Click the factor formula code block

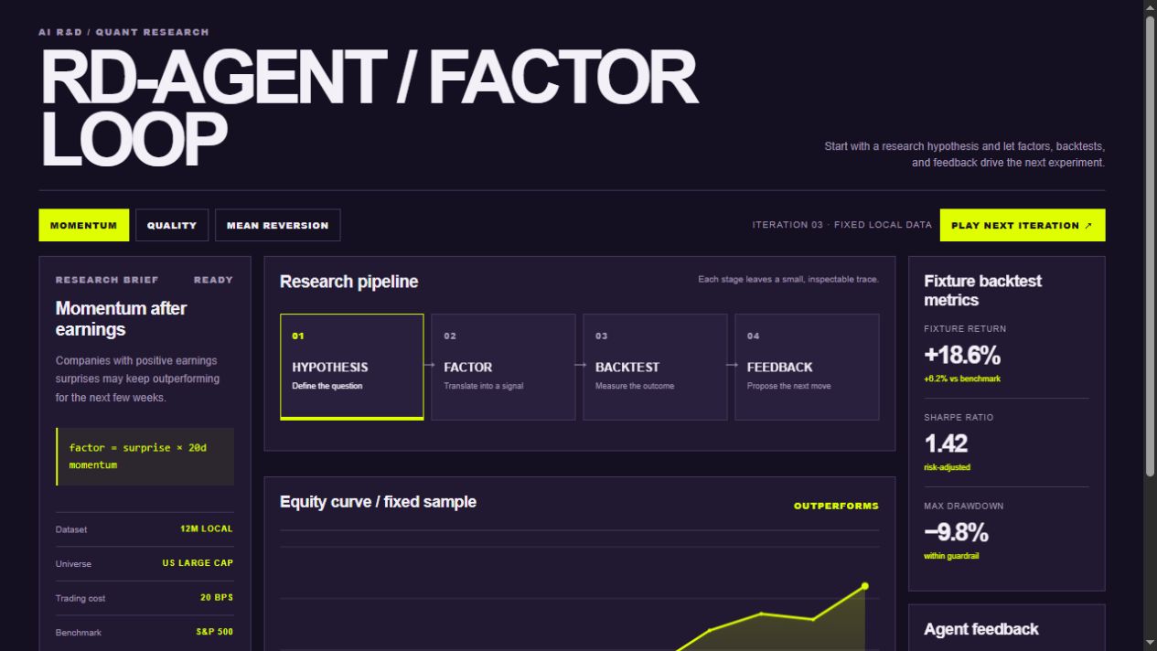[145, 456]
